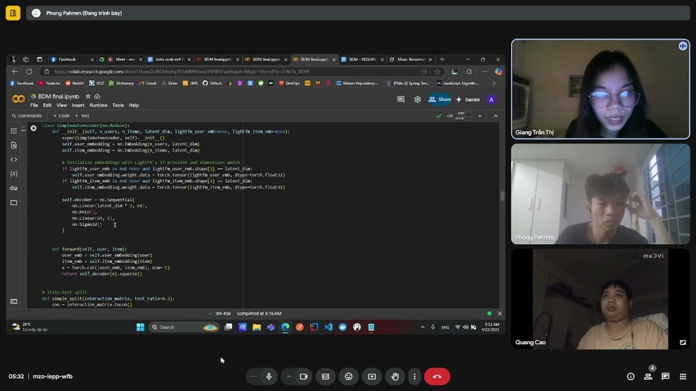Open Colab terminal icon at sidebar bottom
Image resolution: width=696 pixels, height=391 pixels.
14,302
